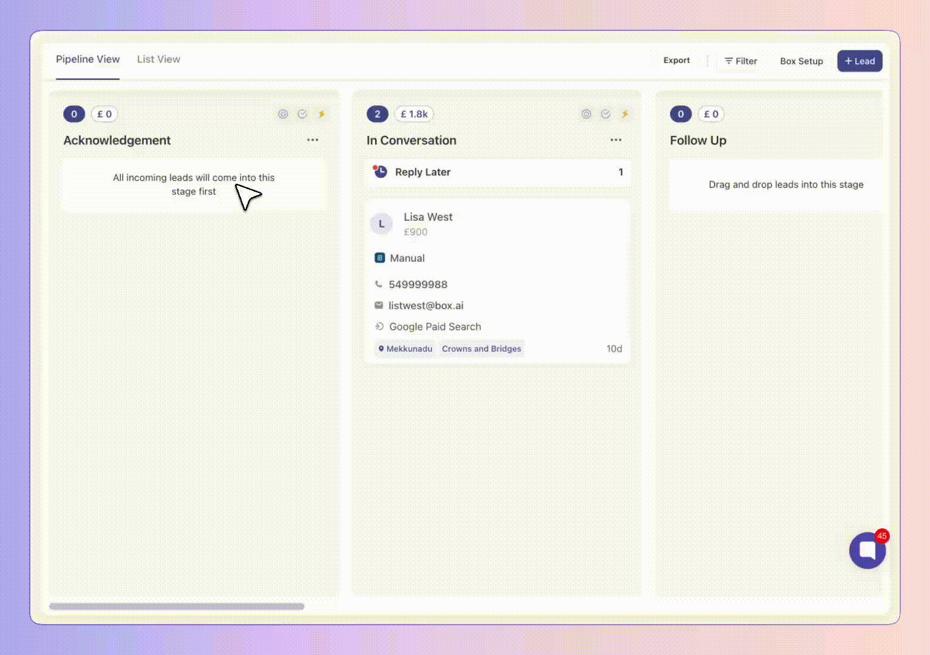Screen dimensions: 930x655
Task: Click the lead count badge showing 2
Action: pyautogui.click(x=378, y=114)
